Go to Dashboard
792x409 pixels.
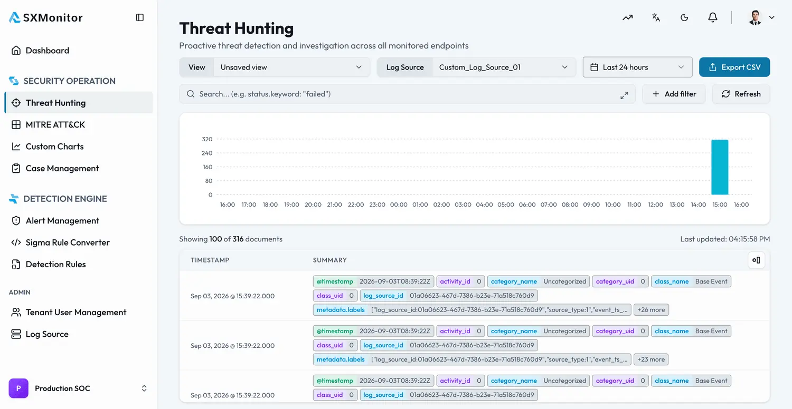[x=79, y=51]
